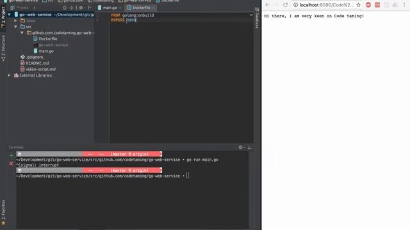The width and height of the screenshot is (410, 230).
Task: Select .gitignore in the project tree
Action: (35, 57)
